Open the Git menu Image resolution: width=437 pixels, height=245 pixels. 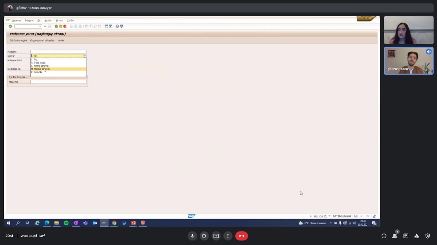point(39,20)
